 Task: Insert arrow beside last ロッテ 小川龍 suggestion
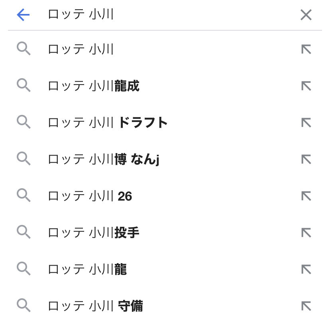(306, 269)
